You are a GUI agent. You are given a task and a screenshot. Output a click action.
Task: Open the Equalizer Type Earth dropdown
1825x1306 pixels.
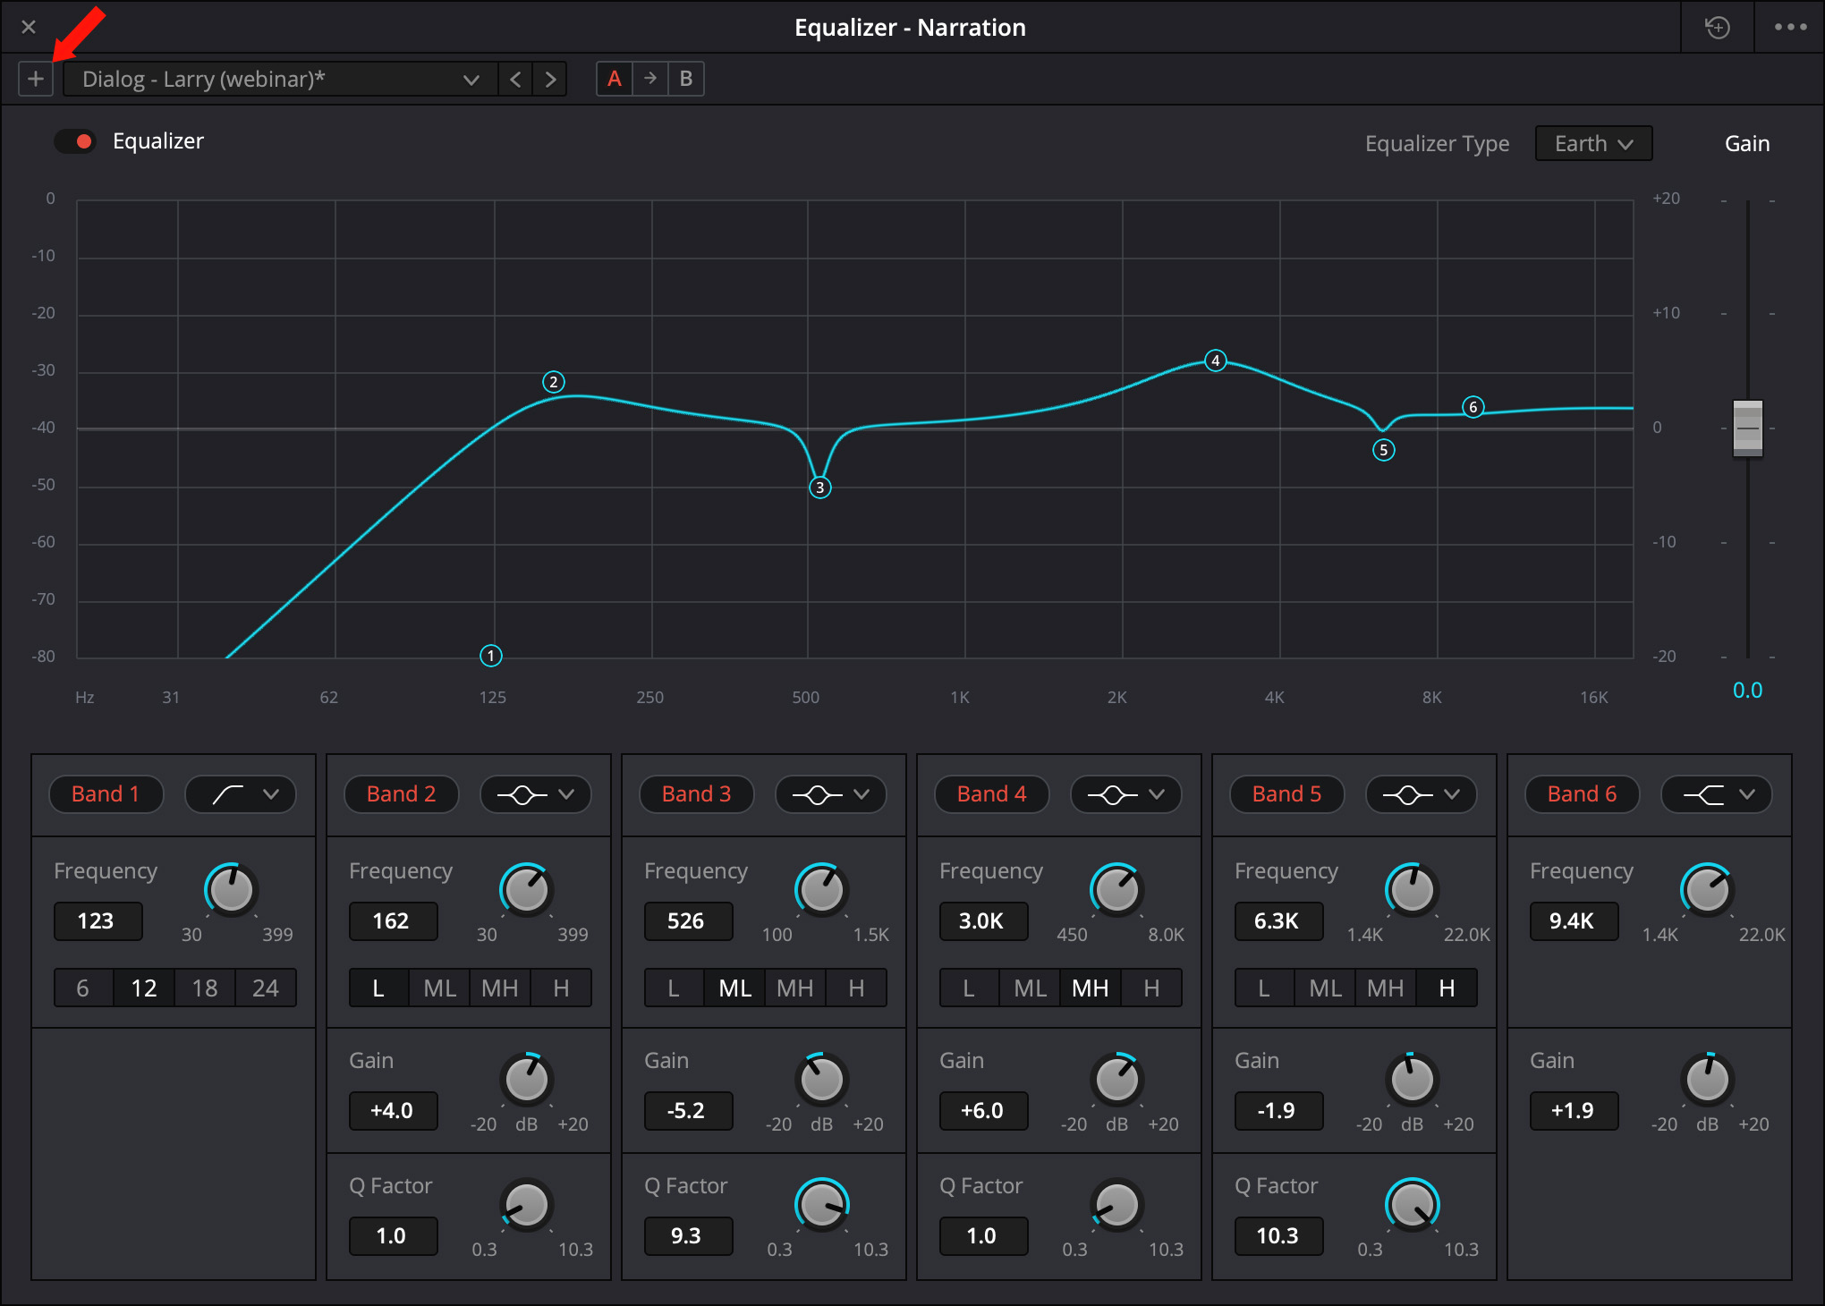point(1593,144)
